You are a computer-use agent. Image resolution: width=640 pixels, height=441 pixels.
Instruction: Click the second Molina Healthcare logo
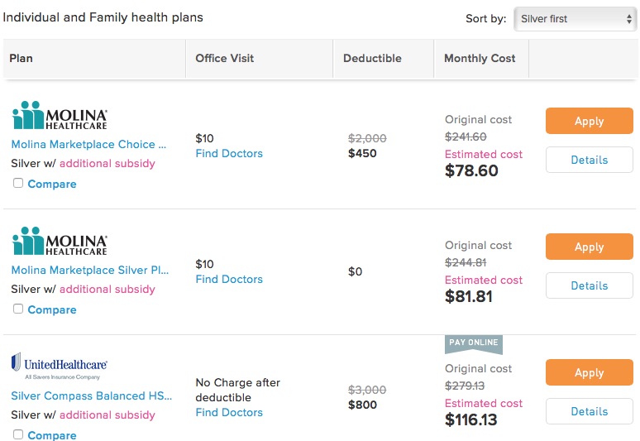(60, 242)
